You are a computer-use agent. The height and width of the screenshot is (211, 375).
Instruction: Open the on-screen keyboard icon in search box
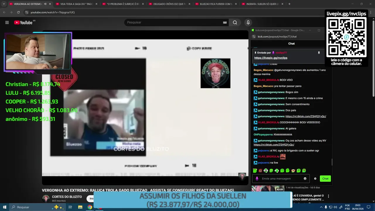pyautogui.click(x=225, y=23)
